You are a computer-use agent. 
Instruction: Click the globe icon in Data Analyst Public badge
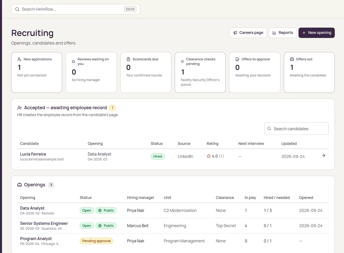click(x=100, y=210)
